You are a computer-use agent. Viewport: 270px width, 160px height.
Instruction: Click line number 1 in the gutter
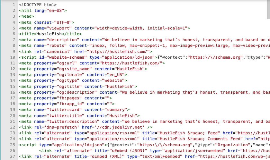[14, 4]
